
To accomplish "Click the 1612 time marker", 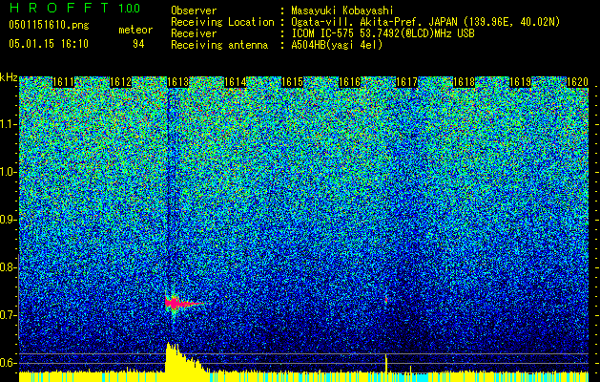I will 120,82.
